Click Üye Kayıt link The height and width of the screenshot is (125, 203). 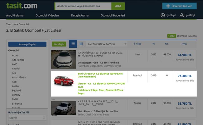tap(168, 15)
